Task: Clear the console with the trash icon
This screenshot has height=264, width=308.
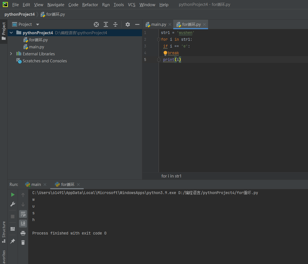Action: pos(23,243)
